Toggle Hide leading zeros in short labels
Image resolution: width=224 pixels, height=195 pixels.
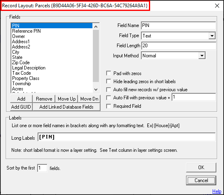109,82
